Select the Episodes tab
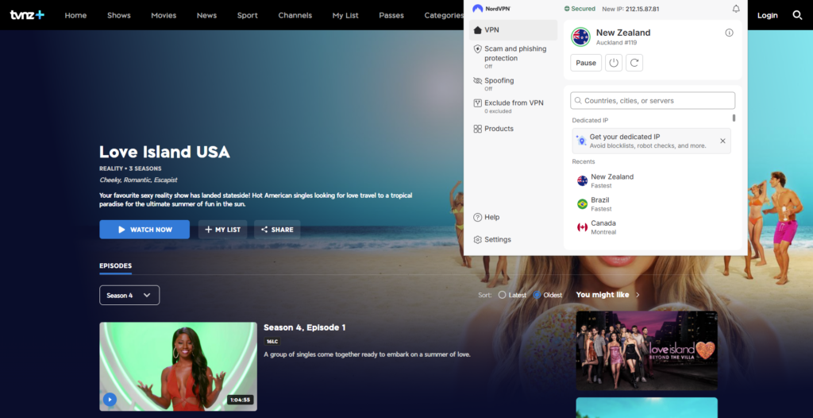 [x=116, y=266]
